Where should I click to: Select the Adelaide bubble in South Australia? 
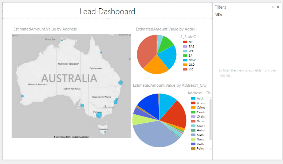tap(82, 106)
